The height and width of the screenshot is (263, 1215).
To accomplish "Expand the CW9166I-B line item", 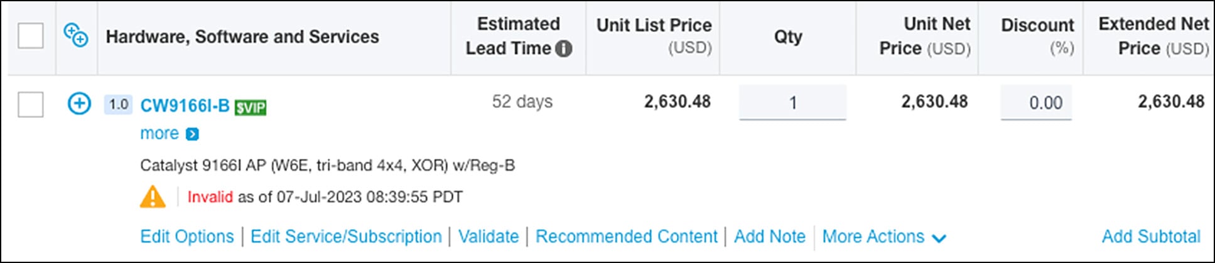I will point(79,104).
